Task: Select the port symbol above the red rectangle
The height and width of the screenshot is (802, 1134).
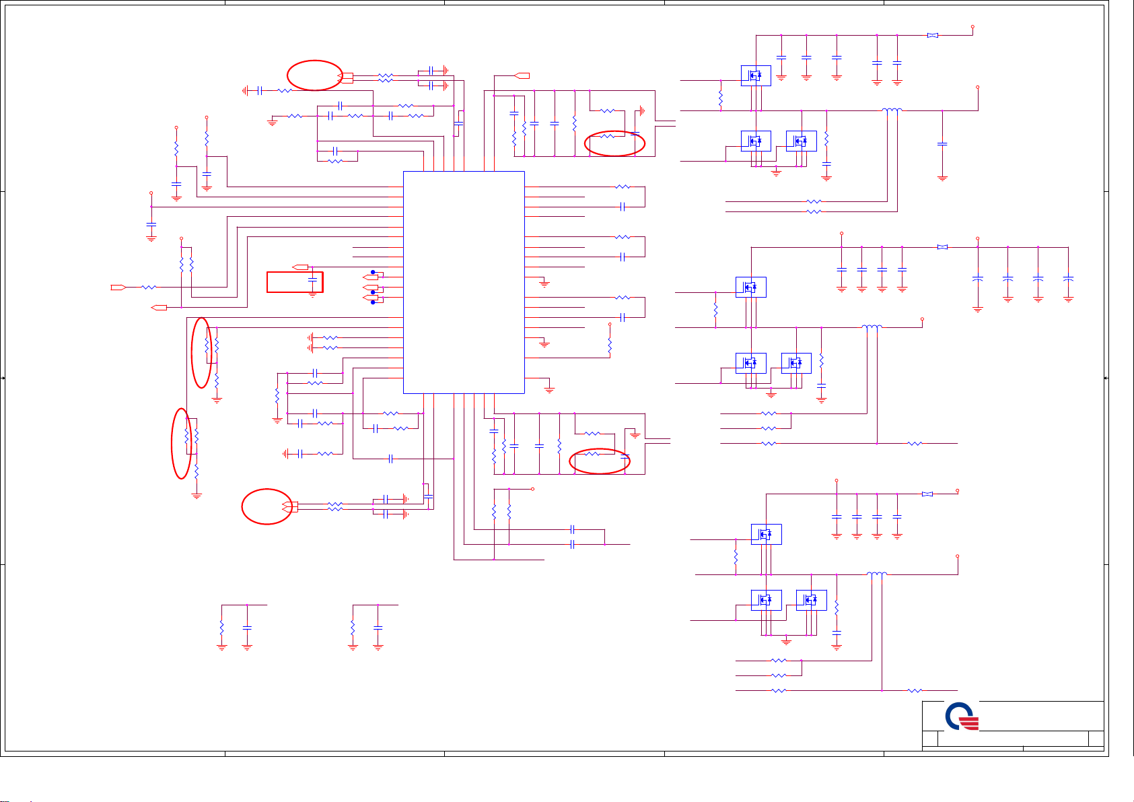Action: click(301, 267)
